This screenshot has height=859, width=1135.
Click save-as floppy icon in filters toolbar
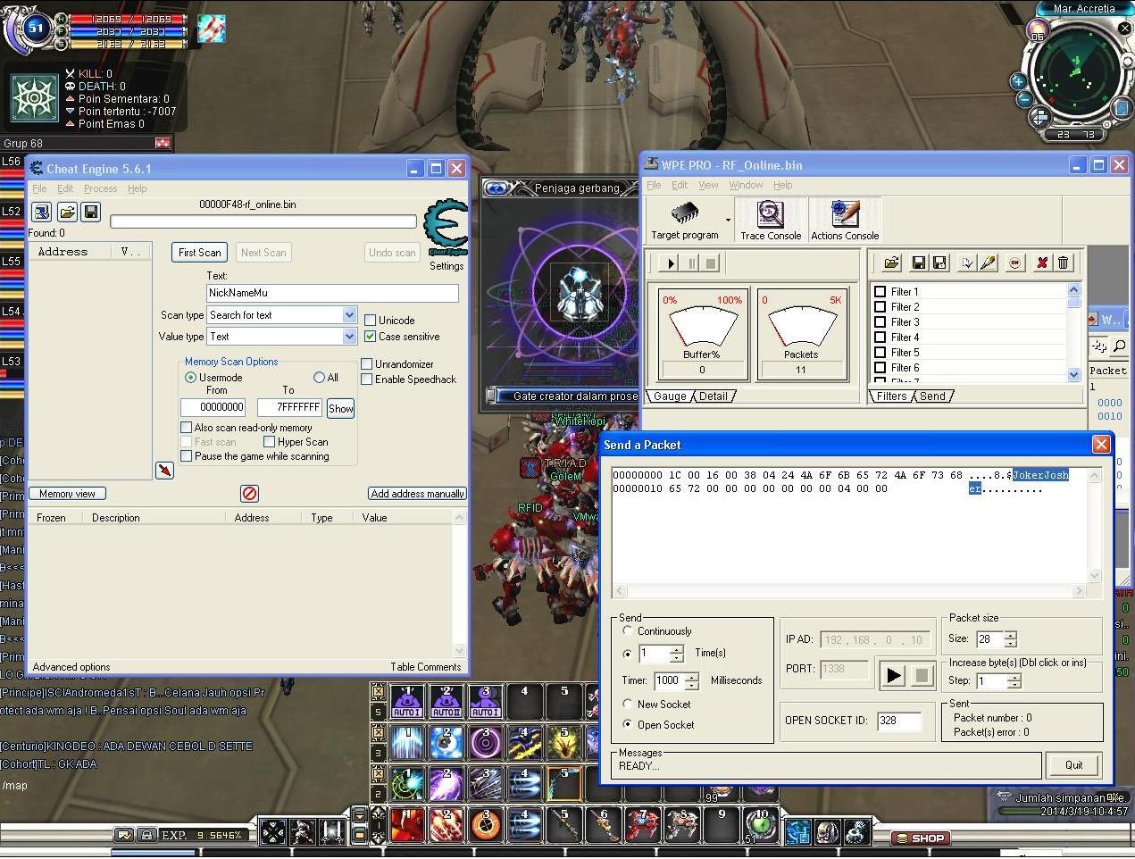(x=939, y=263)
